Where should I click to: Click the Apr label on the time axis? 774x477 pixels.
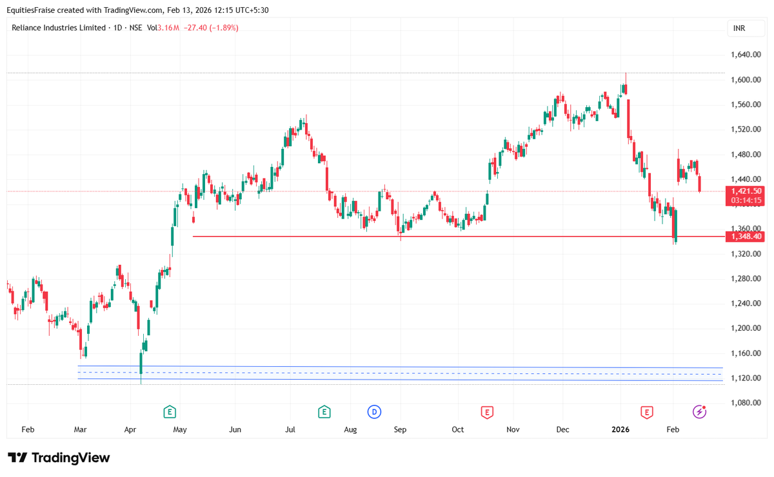(131, 429)
